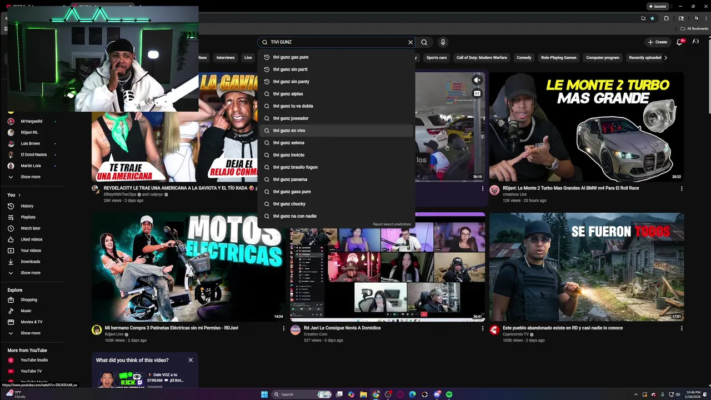
Task: Open History in sidebar
Action: (27, 206)
